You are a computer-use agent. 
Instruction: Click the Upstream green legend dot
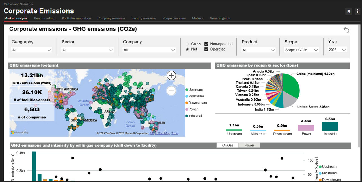point(187,90)
